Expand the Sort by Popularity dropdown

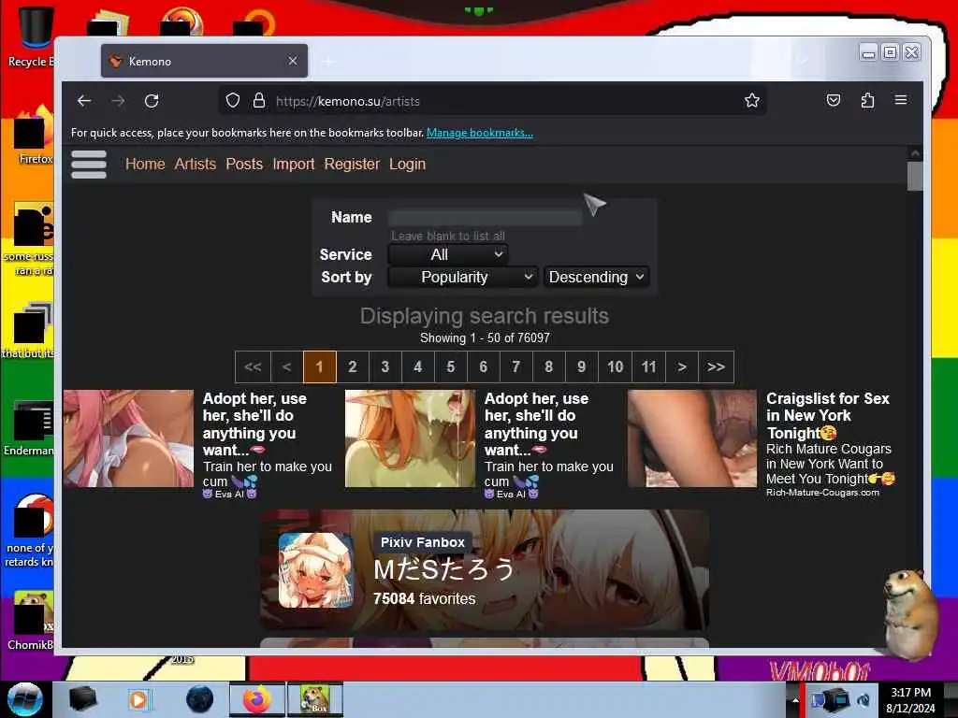pos(462,277)
